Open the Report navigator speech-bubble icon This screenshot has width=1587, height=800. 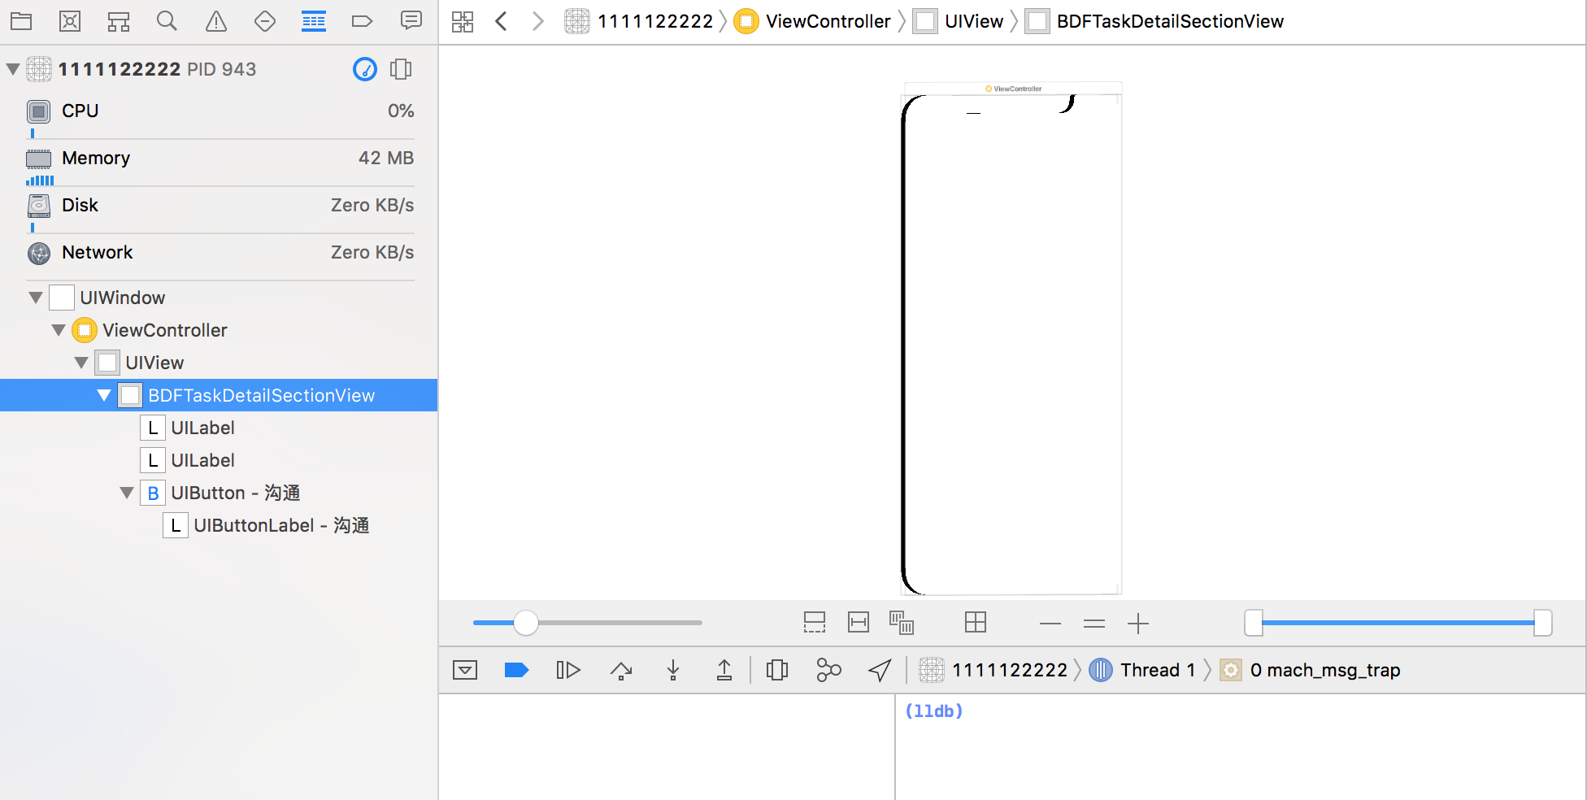pyautogui.click(x=411, y=21)
